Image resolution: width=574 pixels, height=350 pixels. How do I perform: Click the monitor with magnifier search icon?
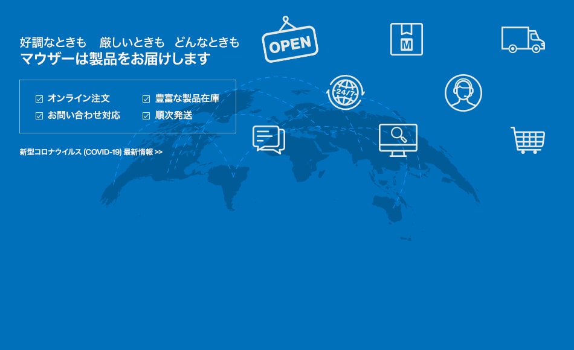tap(398, 139)
